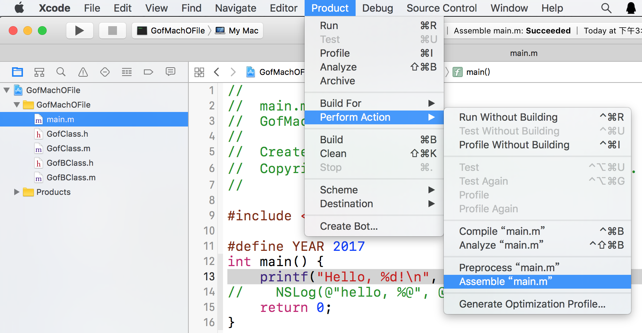This screenshot has width=642, height=333.
Task: Click the Run (play) button in toolbar
Action: tap(79, 31)
